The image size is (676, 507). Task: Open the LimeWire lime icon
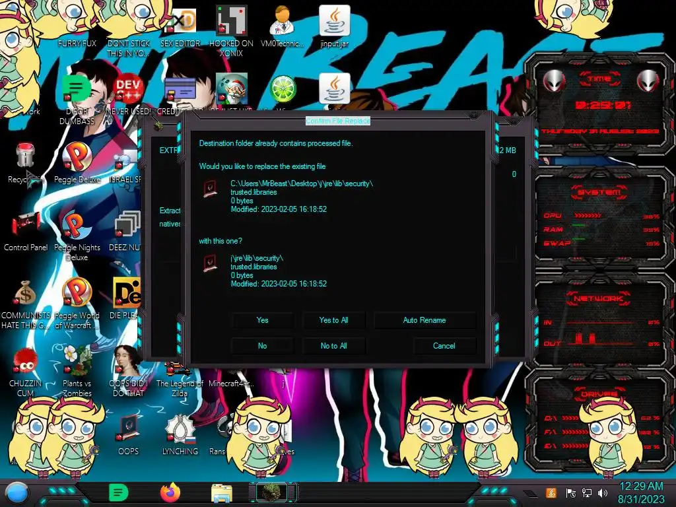pyautogui.click(x=283, y=89)
